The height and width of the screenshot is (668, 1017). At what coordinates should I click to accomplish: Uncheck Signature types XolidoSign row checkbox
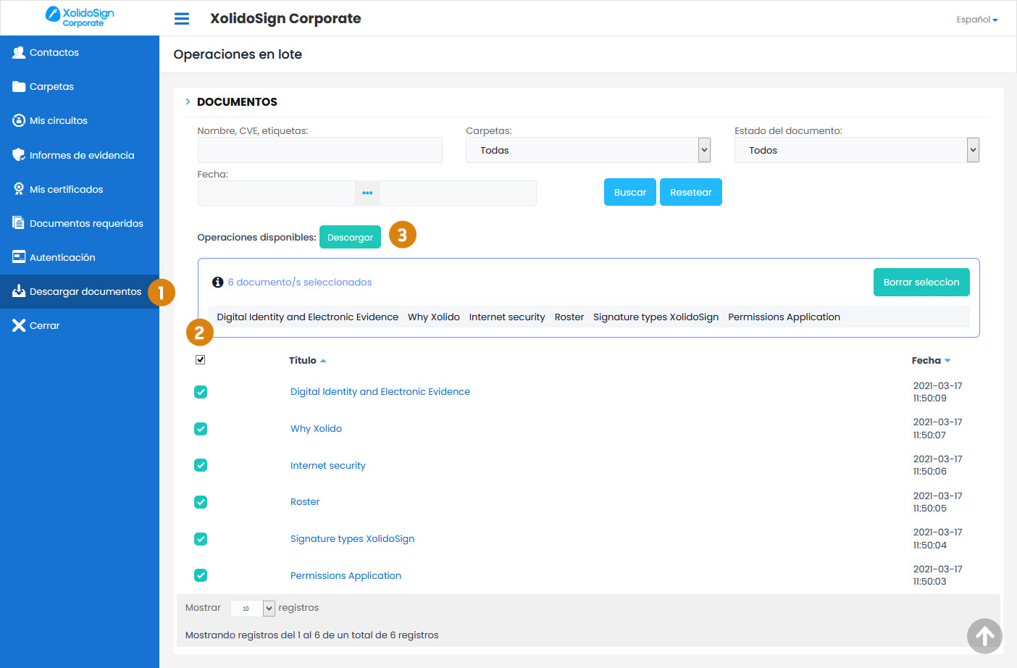pos(201,539)
